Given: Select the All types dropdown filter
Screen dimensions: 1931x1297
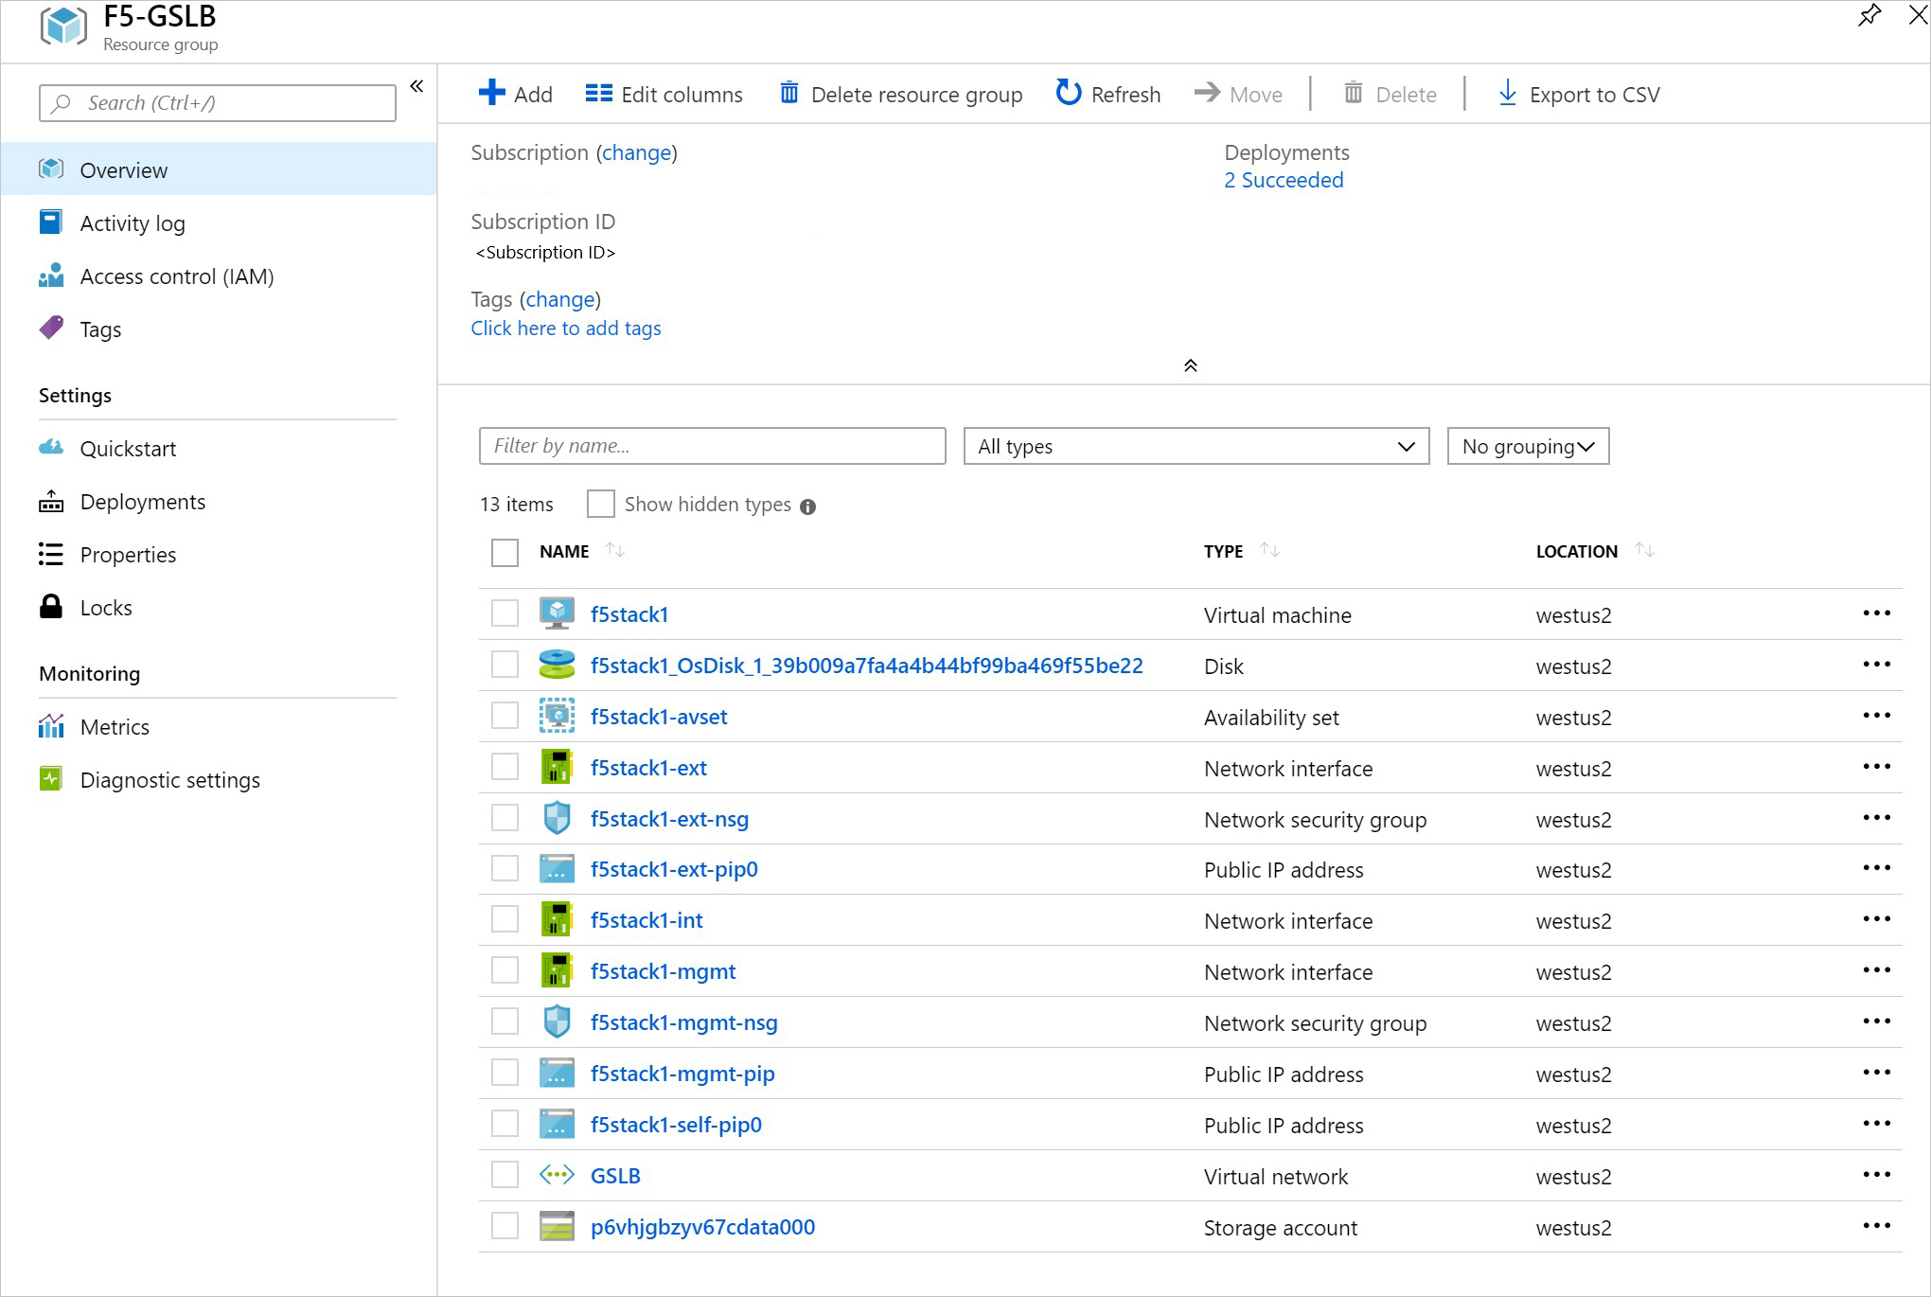Looking at the screenshot, I should [1193, 446].
